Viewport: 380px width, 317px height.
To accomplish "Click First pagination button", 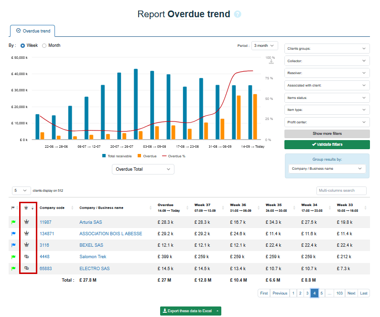I will [x=264, y=293].
